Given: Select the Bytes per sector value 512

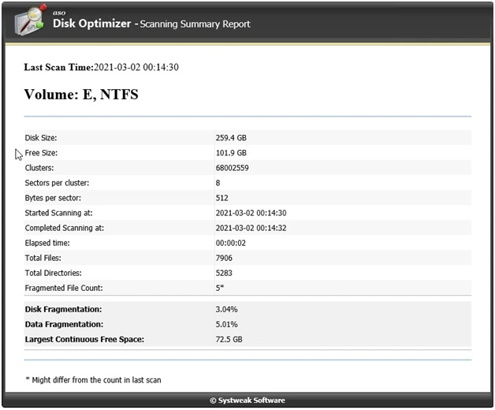Looking at the screenshot, I should click(x=222, y=198).
